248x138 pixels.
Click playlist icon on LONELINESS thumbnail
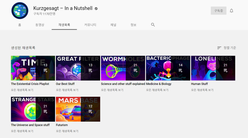pos(225,71)
